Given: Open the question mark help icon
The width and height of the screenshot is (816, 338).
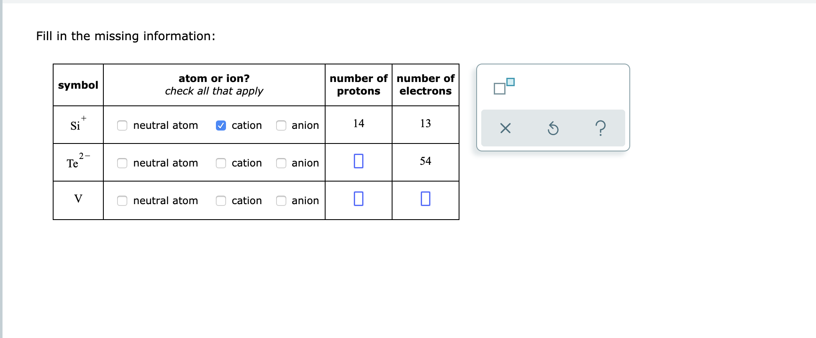Looking at the screenshot, I should [601, 128].
